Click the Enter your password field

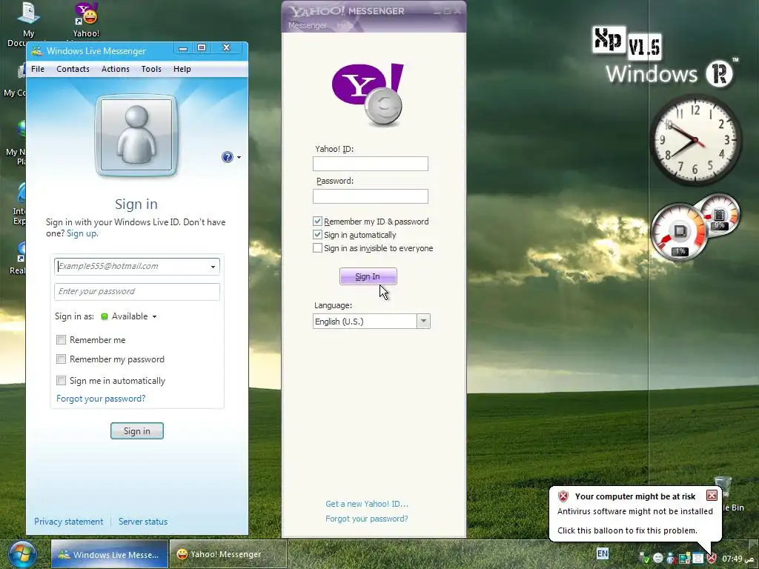pos(137,291)
